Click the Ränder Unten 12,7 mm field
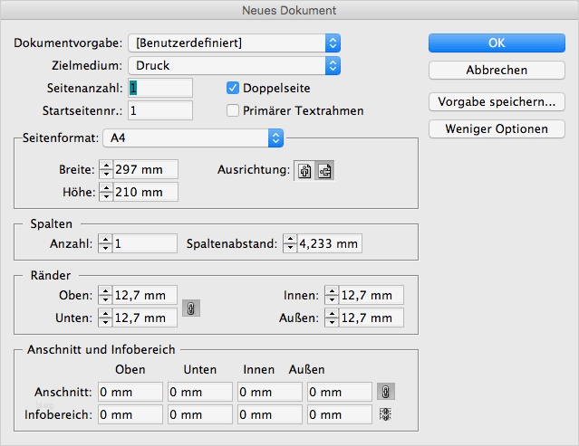The image size is (579, 446). pos(145,318)
